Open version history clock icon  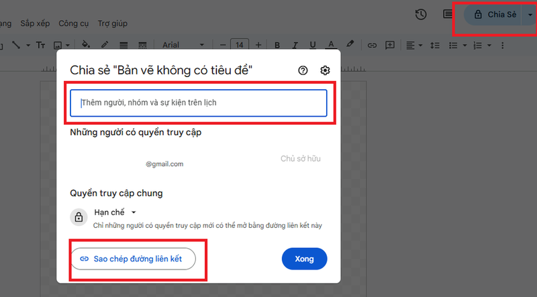point(421,14)
